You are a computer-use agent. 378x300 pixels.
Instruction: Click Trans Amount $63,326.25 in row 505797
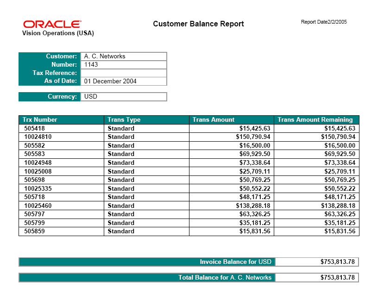255,214
